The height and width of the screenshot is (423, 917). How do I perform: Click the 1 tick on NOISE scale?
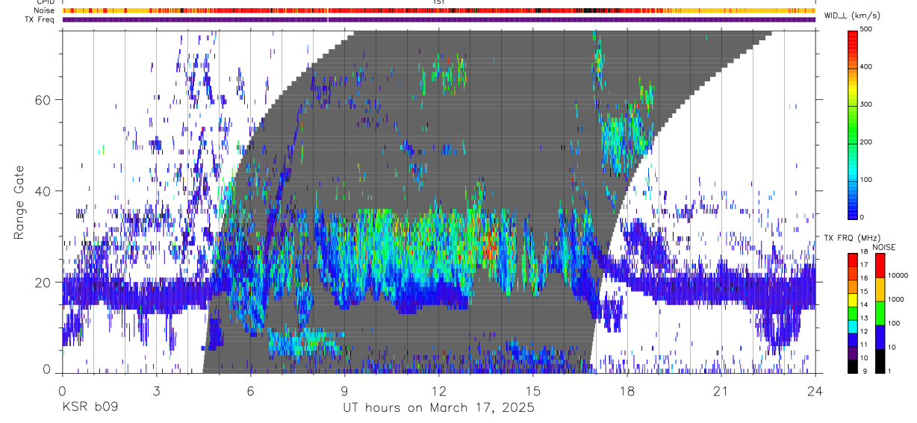(x=891, y=372)
